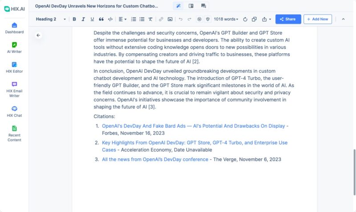Redo the last edit
Viewport: 356px width, 212px height.
tap(190, 19)
